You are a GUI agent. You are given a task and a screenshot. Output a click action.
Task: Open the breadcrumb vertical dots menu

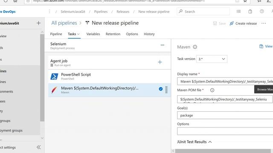(x=49, y=11)
